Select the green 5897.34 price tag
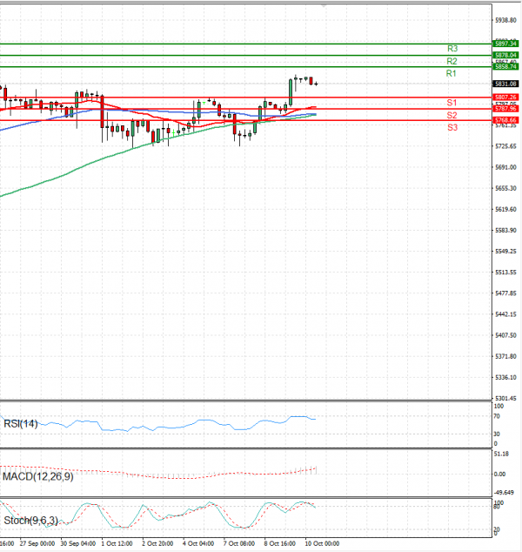This screenshot has width=522, height=552. pyautogui.click(x=505, y=44)
